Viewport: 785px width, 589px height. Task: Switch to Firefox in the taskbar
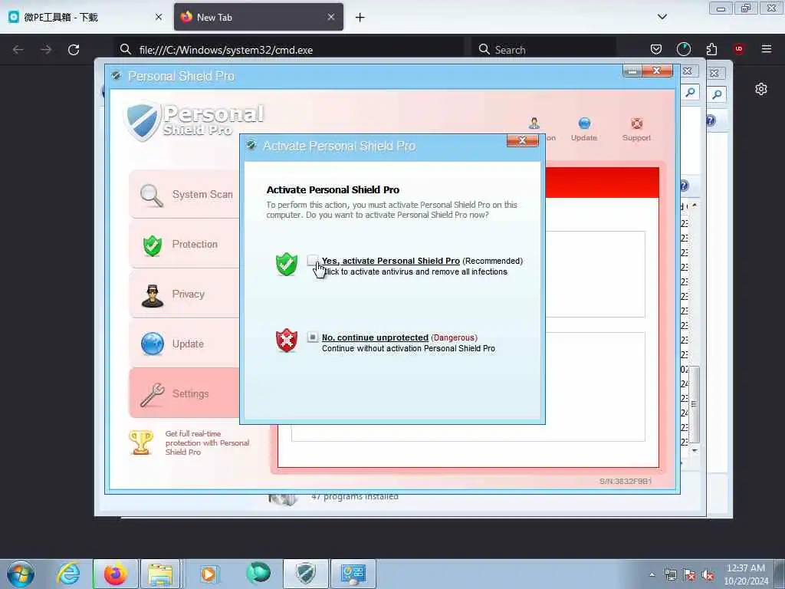(x=115, y=574)
